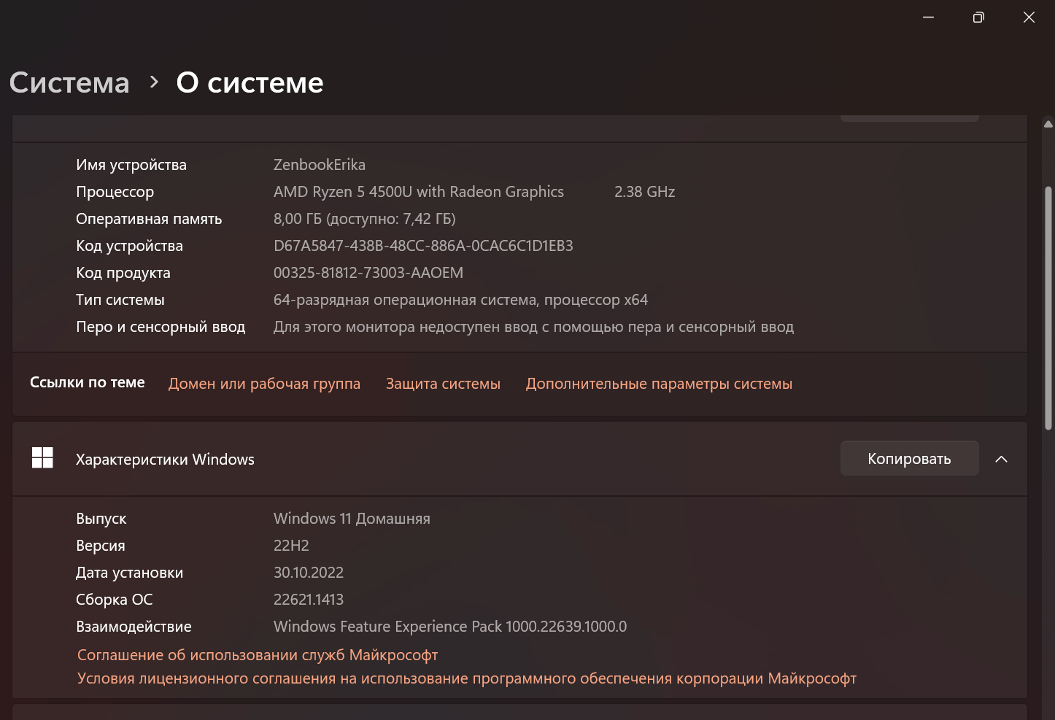Click the Windows logo icon beside Характеристики Windows

(x=42, y=458)
